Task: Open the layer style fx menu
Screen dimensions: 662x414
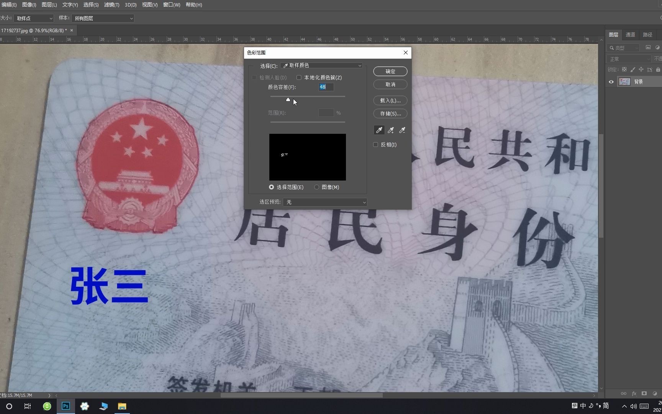Action: [634, 393]
